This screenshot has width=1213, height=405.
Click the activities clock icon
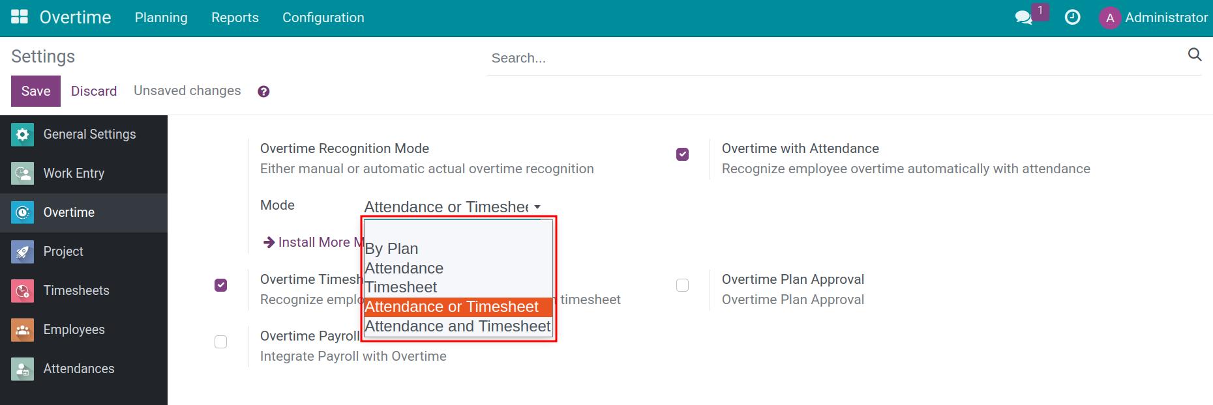click(1073, 18)
